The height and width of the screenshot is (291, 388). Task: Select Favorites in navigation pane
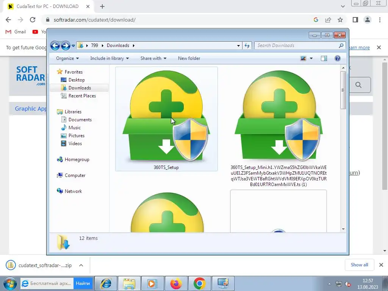[74, 72]
